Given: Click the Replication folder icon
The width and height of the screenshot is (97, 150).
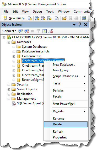Looking at the screenshot, I should pyautogui.click(x=13, y=94).
